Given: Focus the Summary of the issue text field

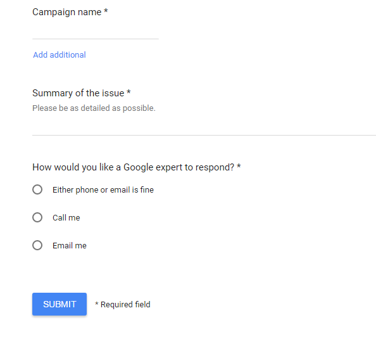Looking at the screenshot, I should click(204, 127).
